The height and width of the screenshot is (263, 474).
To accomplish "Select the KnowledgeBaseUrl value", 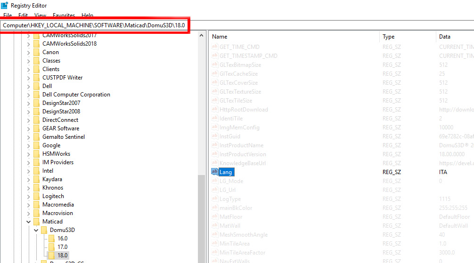I will pos(243,163).
